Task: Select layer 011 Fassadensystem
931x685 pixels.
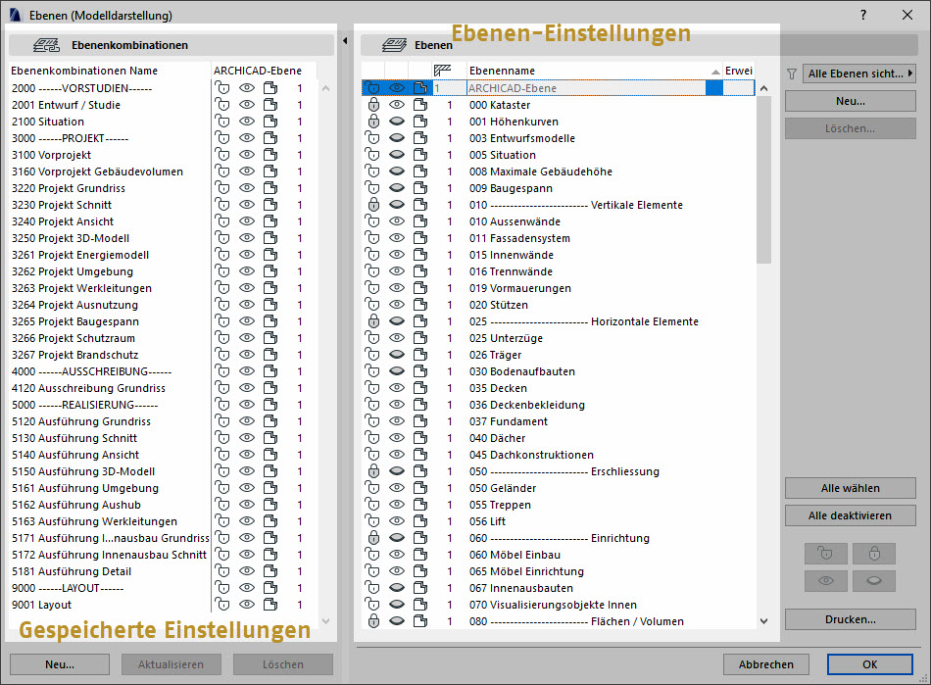Action: click(519, 238)
